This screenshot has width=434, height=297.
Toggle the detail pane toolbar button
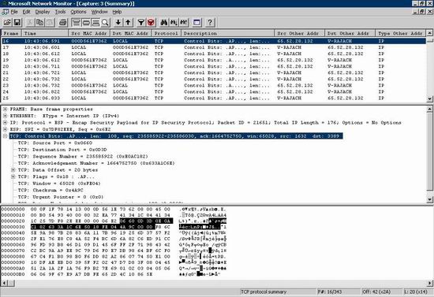coord(86,22)
